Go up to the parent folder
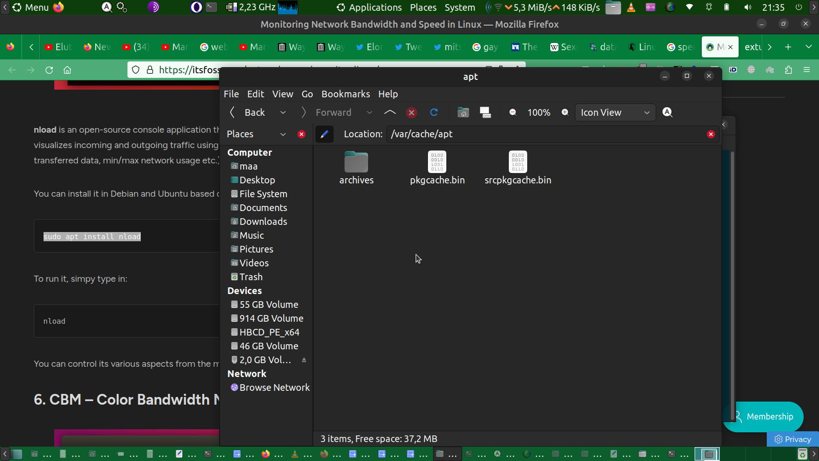The height and width of the screenshot is (461, 819). (390, 112)
